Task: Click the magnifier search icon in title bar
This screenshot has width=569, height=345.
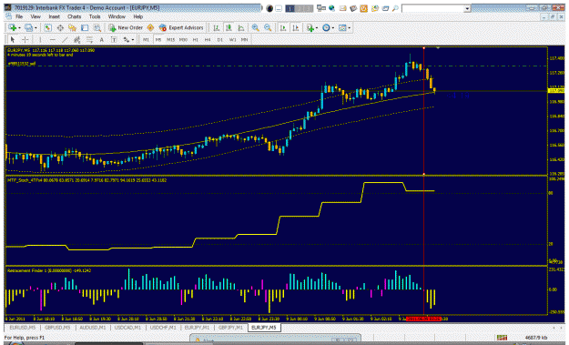Action: click(395, 8)
